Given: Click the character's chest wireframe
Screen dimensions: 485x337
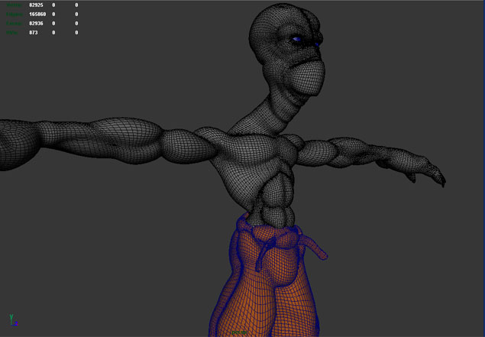Looking at the screenshot, I should 252,157.
